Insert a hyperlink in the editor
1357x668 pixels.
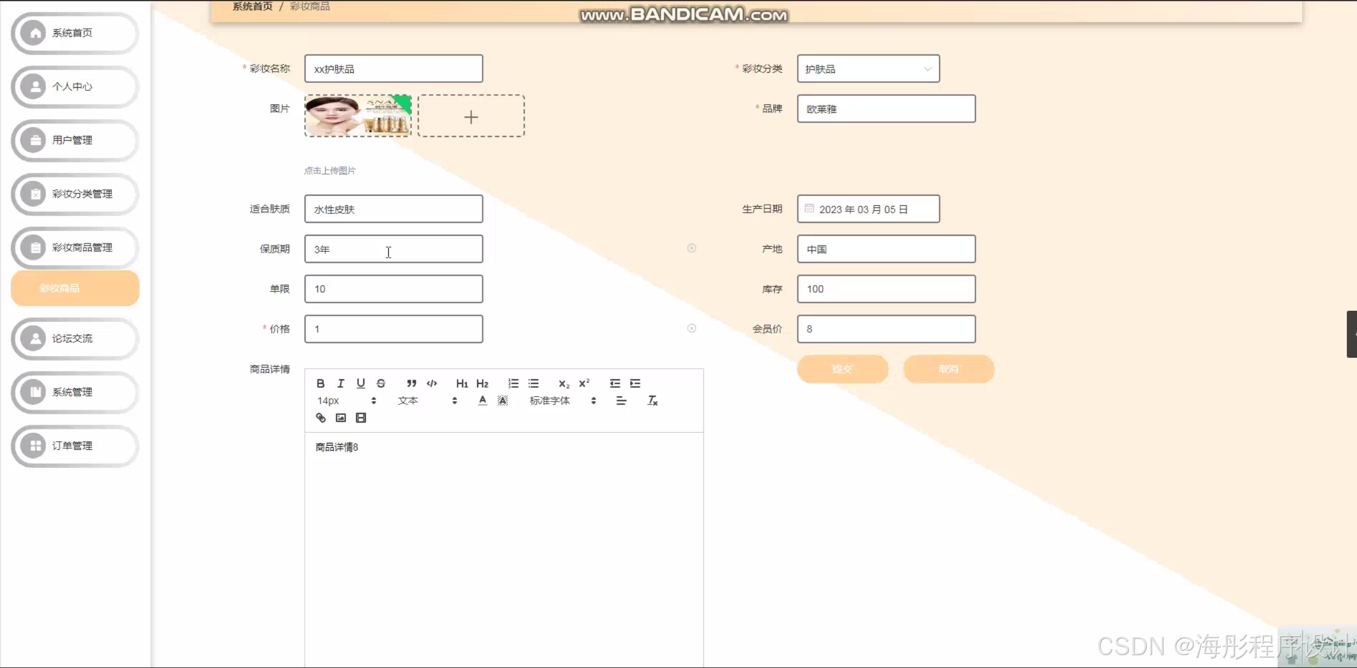pos(320,418)
